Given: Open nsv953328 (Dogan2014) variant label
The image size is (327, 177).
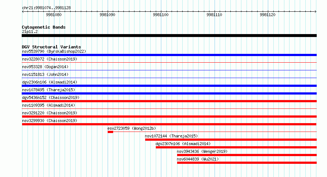Looking at the screenshot, I should 45,67.
